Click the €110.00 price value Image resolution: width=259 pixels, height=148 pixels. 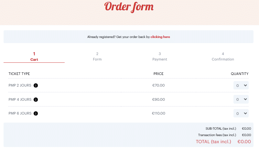pyautogui.click(x=158, y=113)
